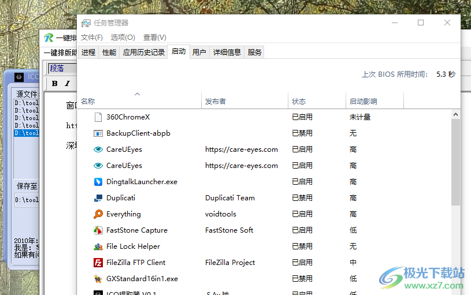Viewport: 471px width, 295px height.
Task: Open the 段落 style dropdown in background editor
Action: 62,69
